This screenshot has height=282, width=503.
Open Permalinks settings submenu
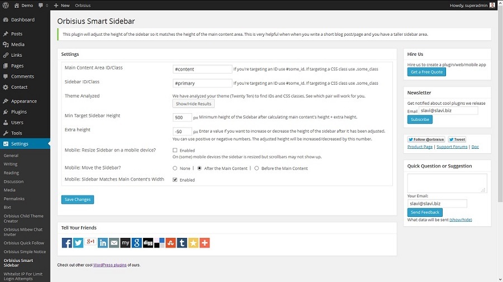pyautogui.click(x=14, y=198)
